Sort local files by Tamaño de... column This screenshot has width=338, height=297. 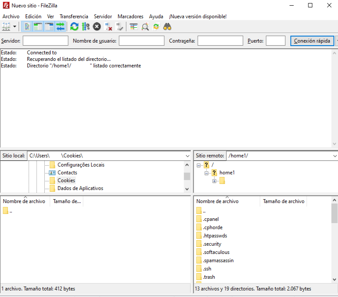click(x=66, y=201)
